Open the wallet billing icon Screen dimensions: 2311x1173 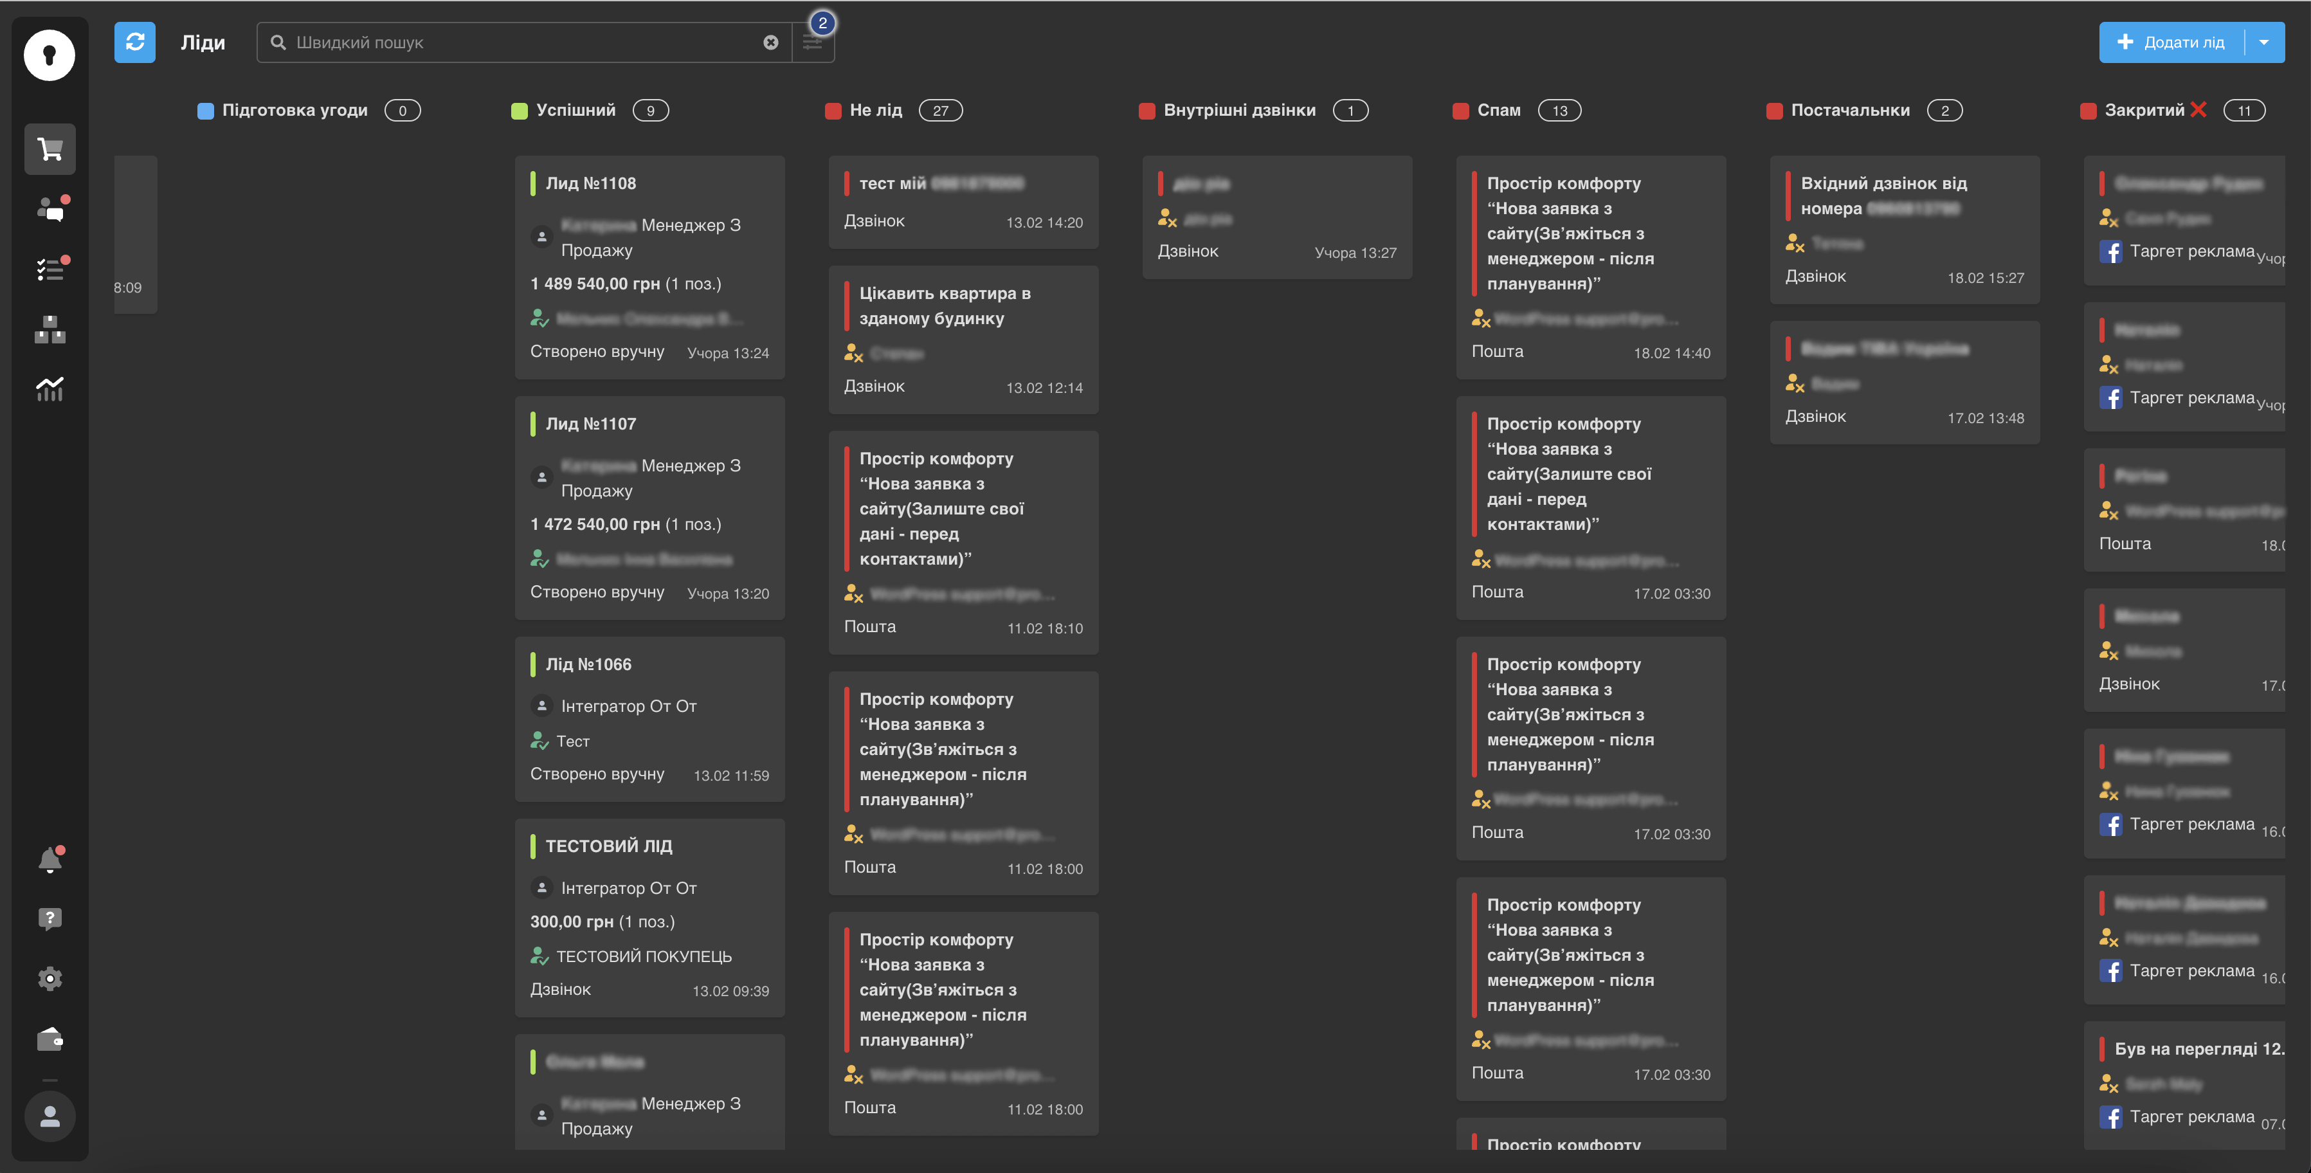pyautogui.click(x=50, y=1039)
